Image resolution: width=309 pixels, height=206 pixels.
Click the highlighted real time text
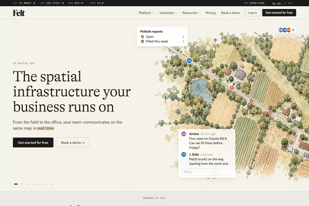pyautogui.click(x=45, y=128)
